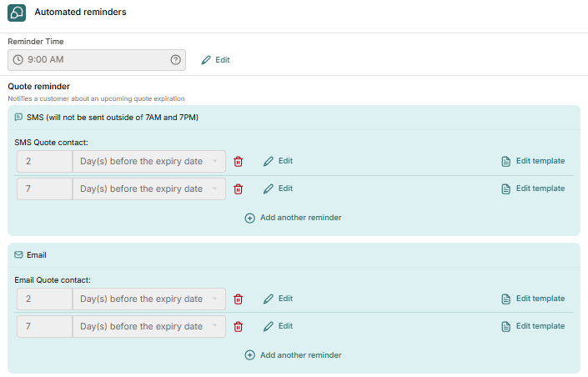Add another reminder under SMS section
This screenshot has height=377, width=588.
click(x=293, y=218)
